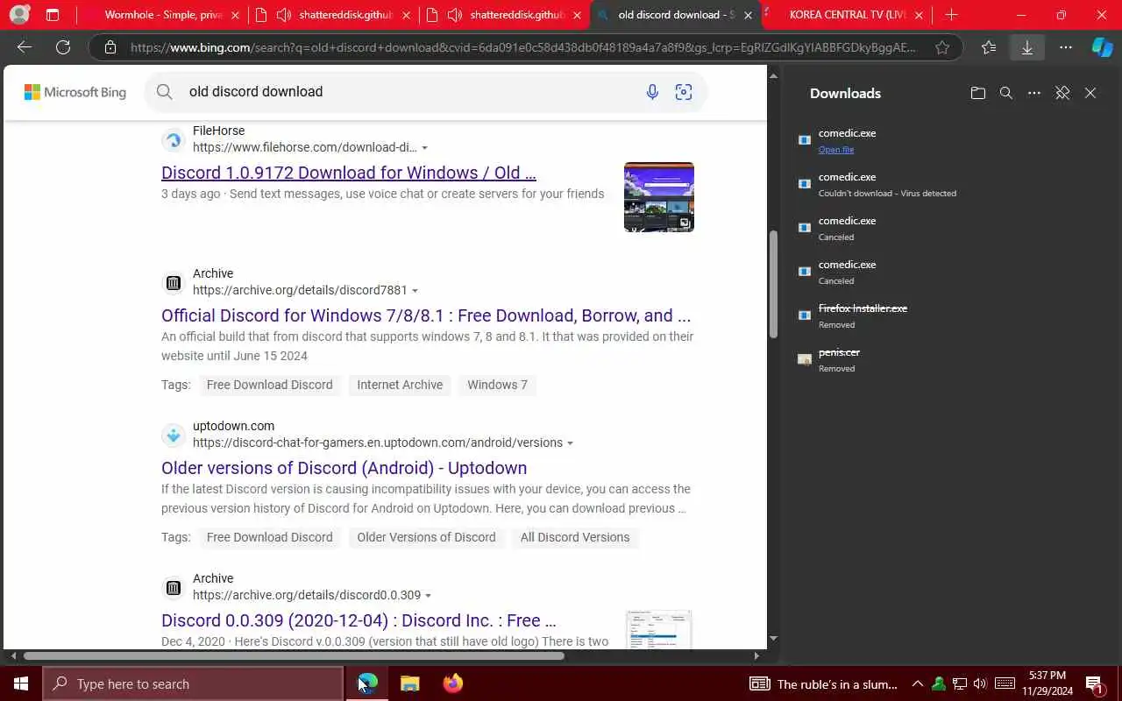Open Microsoft Edge from taskbar
Image resolution: width=1122 pixels, height=701 pixels.
(368, 683)
